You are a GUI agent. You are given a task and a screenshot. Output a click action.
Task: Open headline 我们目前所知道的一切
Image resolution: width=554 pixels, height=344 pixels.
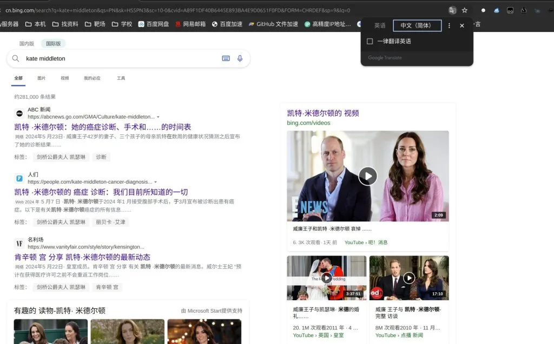pyautogui.click(x=101, y=192)
